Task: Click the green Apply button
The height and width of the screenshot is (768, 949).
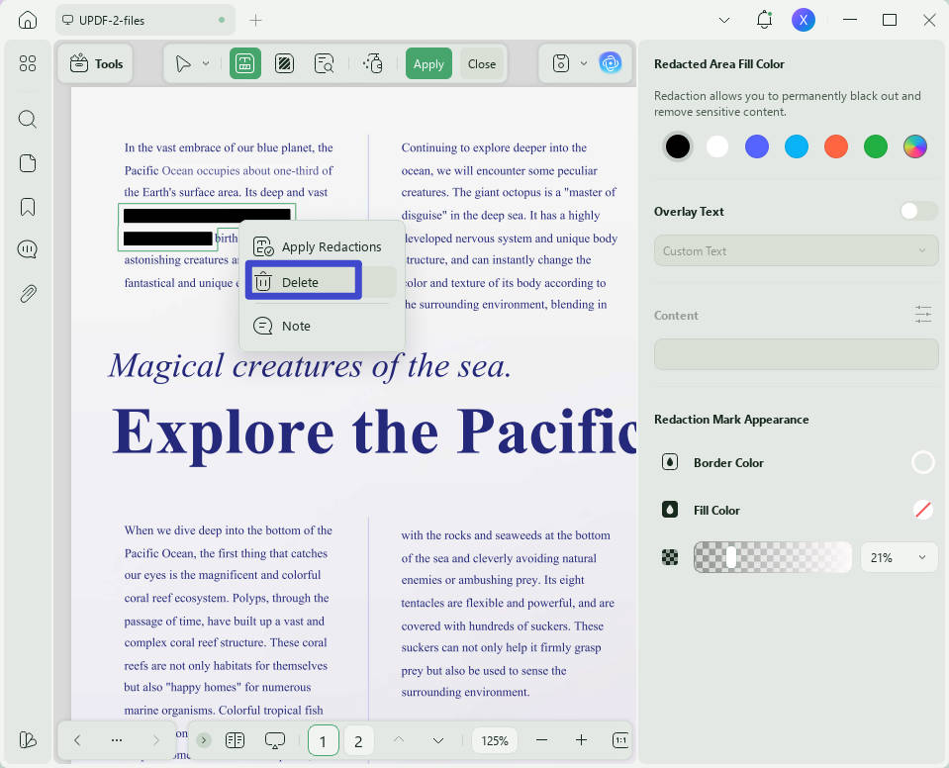Action: point(428,63)
